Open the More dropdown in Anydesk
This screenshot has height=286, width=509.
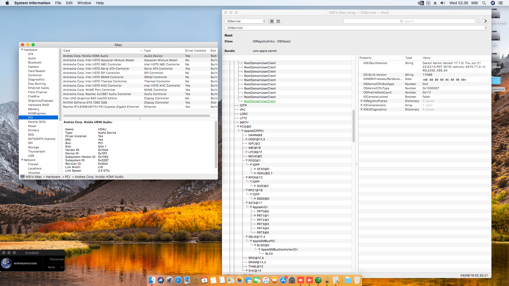(x=56, y=267)
